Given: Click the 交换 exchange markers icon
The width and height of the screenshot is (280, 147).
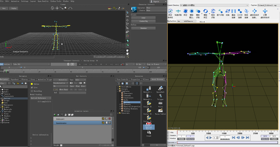Looking at the screenshot, I should pos(227,11).
